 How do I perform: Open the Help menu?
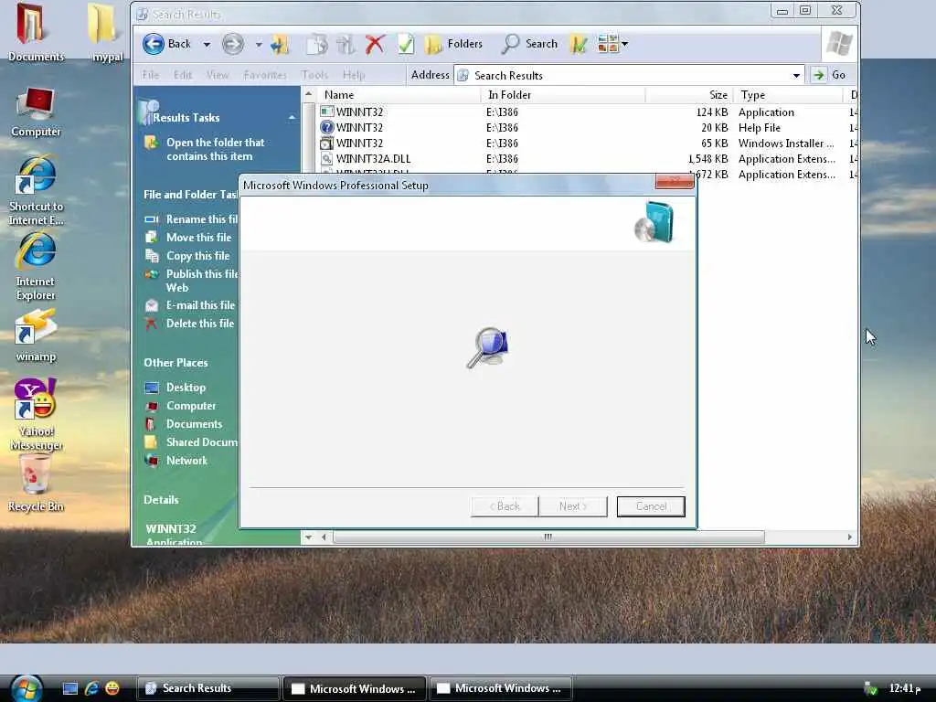pos(354,75)
